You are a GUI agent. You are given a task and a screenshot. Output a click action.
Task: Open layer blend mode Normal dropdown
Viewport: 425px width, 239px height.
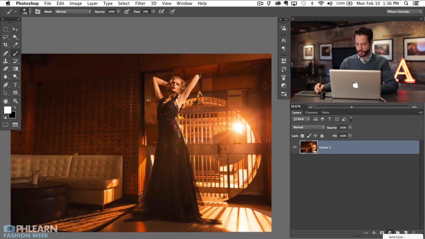(308, 127)
